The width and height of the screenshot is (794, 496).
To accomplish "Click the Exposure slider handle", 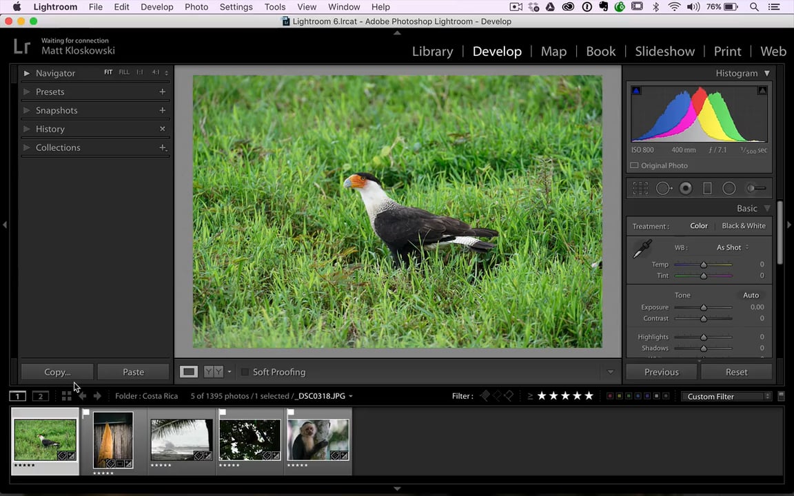I will click(x=704, y=307).
